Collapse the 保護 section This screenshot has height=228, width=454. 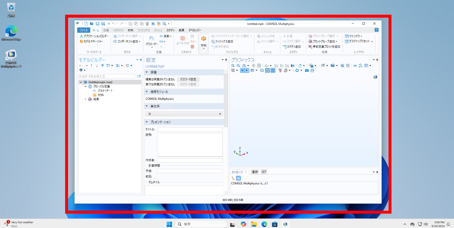point(147,72)
